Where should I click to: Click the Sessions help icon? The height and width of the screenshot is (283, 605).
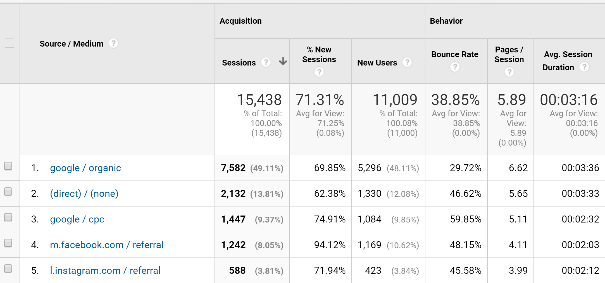tap(266, 62)
